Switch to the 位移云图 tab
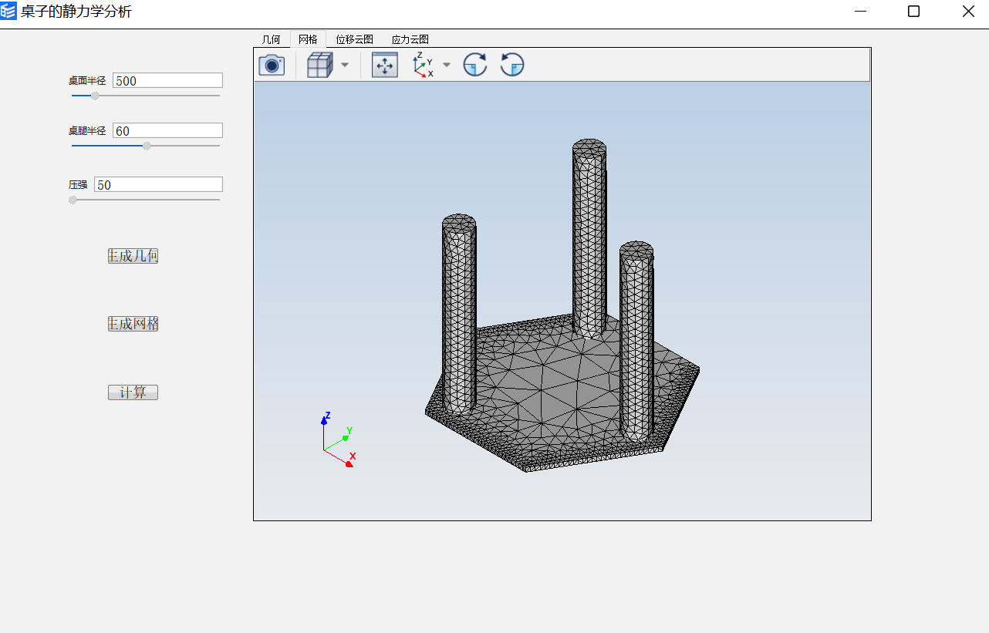 click(x=354, y=39)
